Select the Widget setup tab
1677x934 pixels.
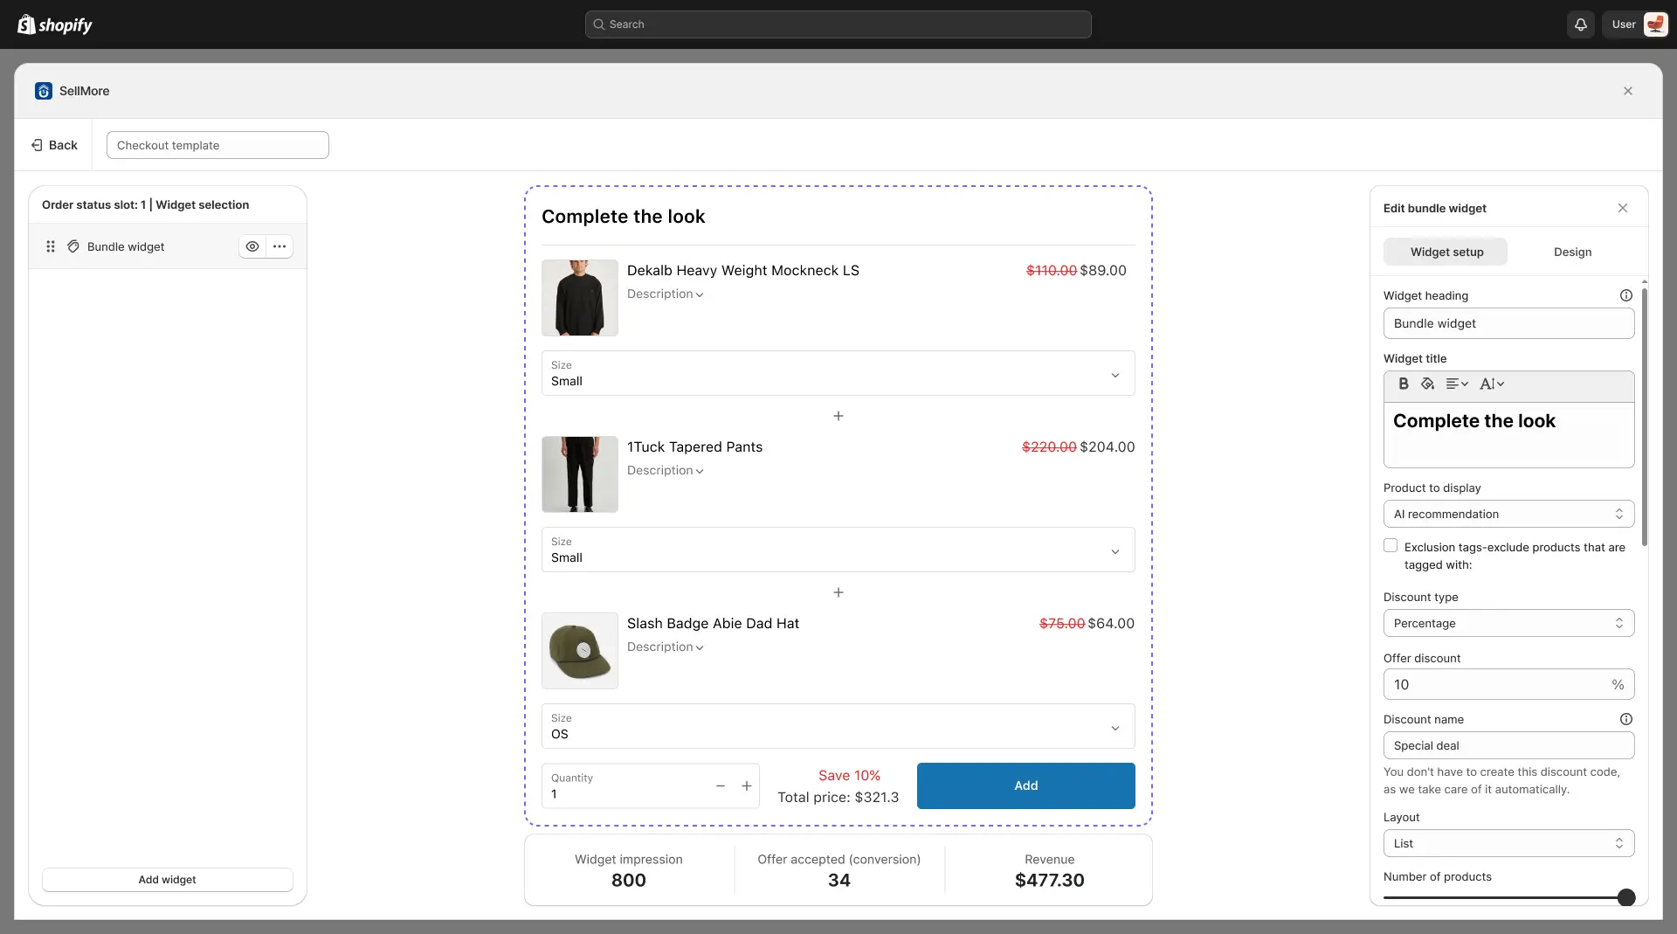1446,252
